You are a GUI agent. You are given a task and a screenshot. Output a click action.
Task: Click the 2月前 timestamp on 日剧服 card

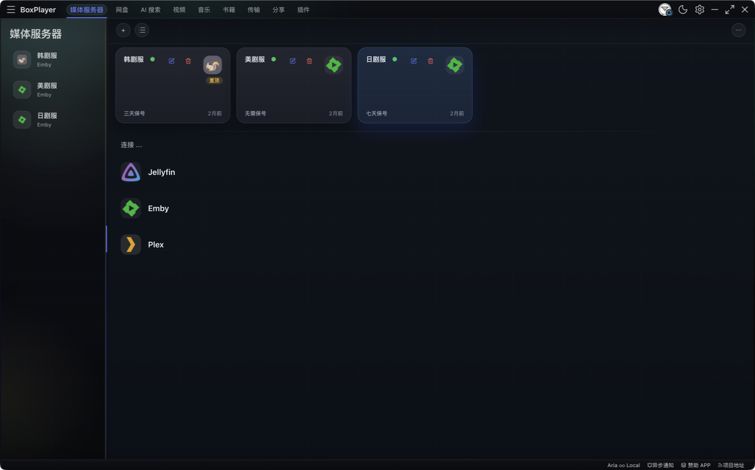(x=457, y=113)
